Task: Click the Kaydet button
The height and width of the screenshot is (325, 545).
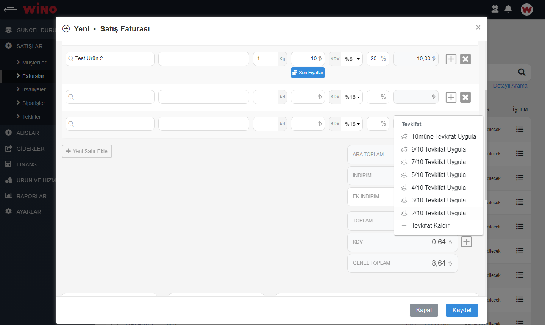Action: point(462,310)
